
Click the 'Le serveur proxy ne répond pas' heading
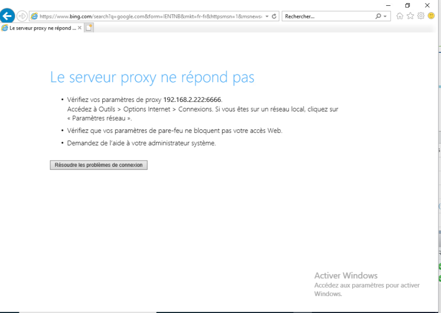click(x=152, y=77)
